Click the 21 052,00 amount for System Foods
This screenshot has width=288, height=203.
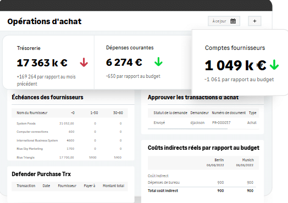67,123
